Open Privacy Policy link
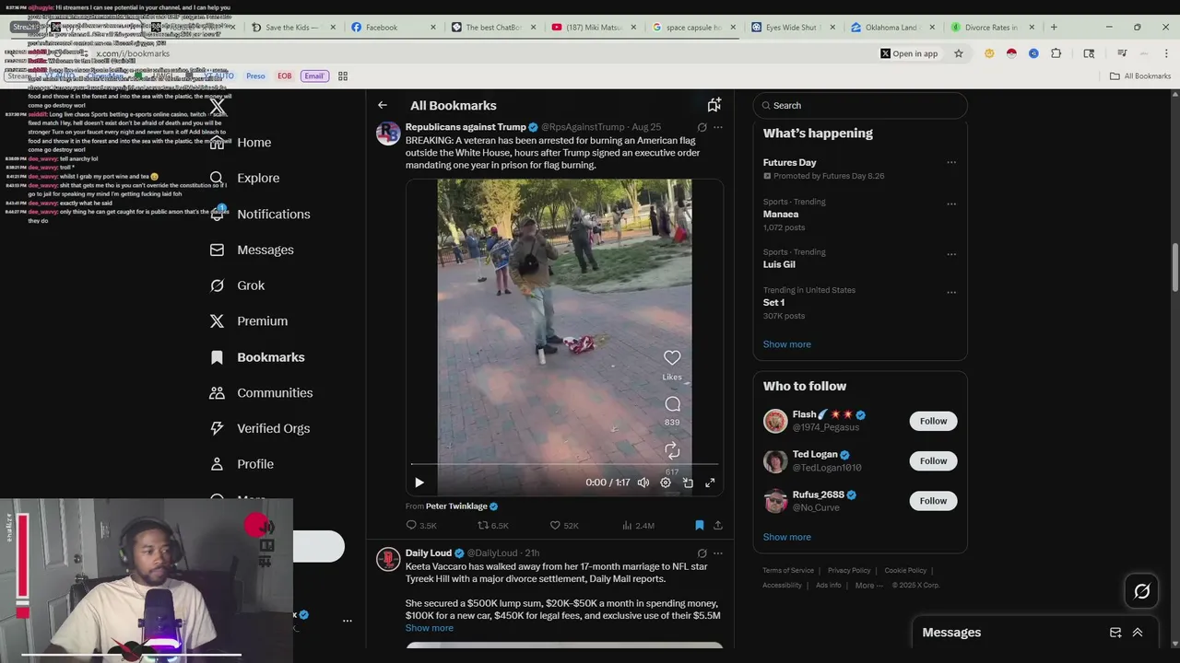The width and height of the screenshot is (1180, 663). [x=849, y=571]
